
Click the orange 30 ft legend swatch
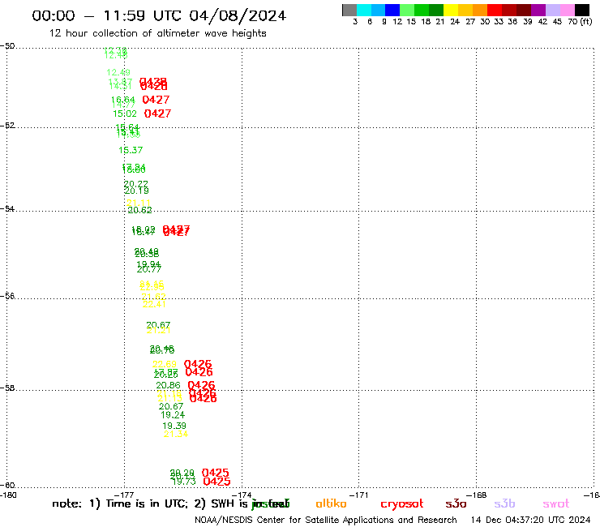(x=480, y=10)
